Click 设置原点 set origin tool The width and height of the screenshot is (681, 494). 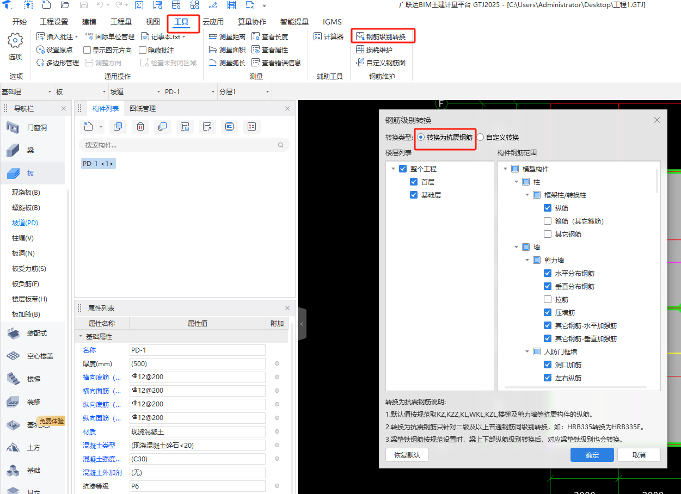tap(54, 50)
